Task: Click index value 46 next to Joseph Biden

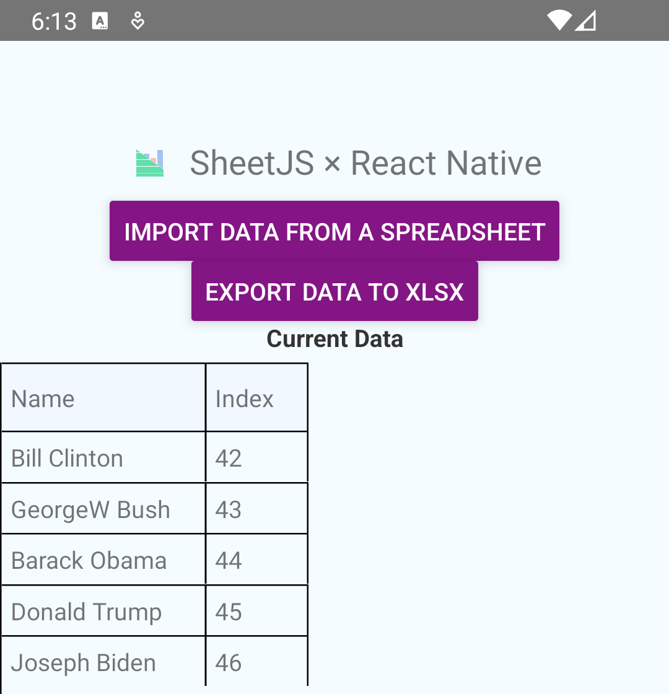Action: tap(228, 662)
